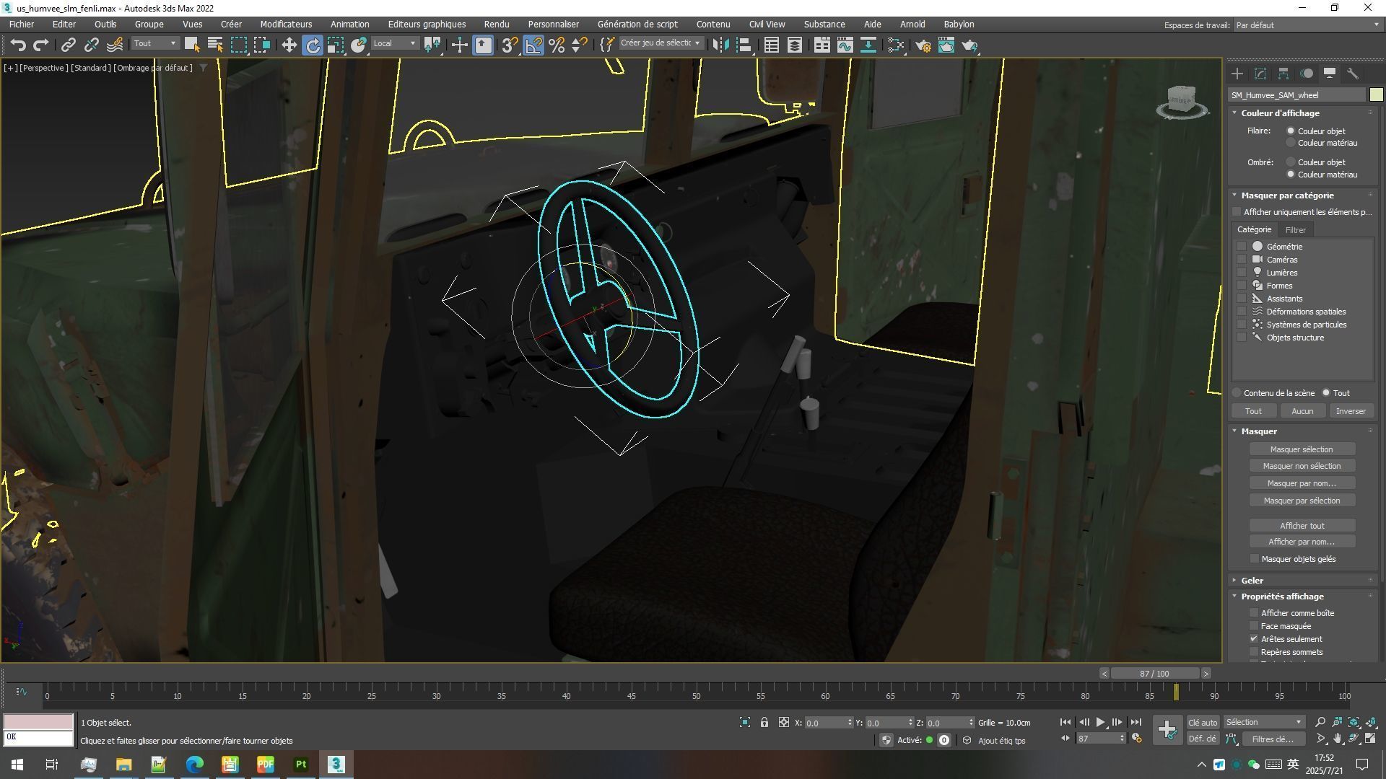Click Select by Name list icon
Screen dimensions: 1386x779
click(215, 45)
